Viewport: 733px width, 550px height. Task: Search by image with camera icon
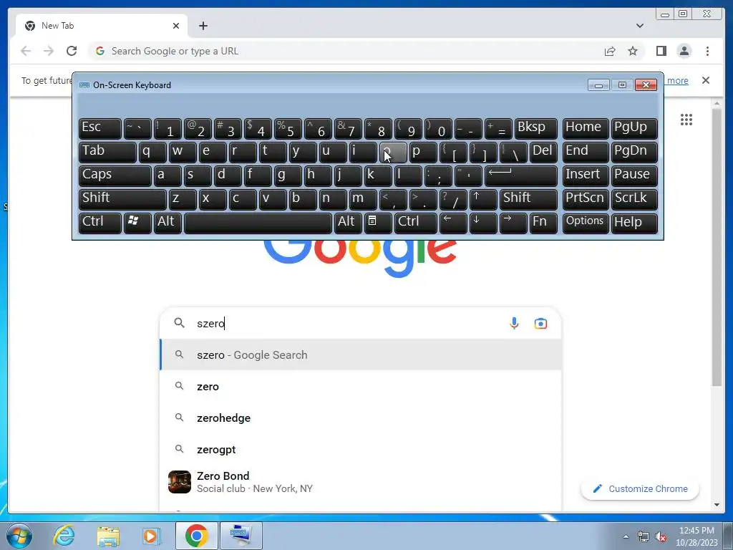pyautogui.click(x=540, y=323)
